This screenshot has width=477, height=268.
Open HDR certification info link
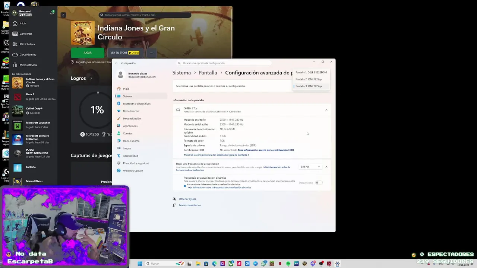click(266, 150)
